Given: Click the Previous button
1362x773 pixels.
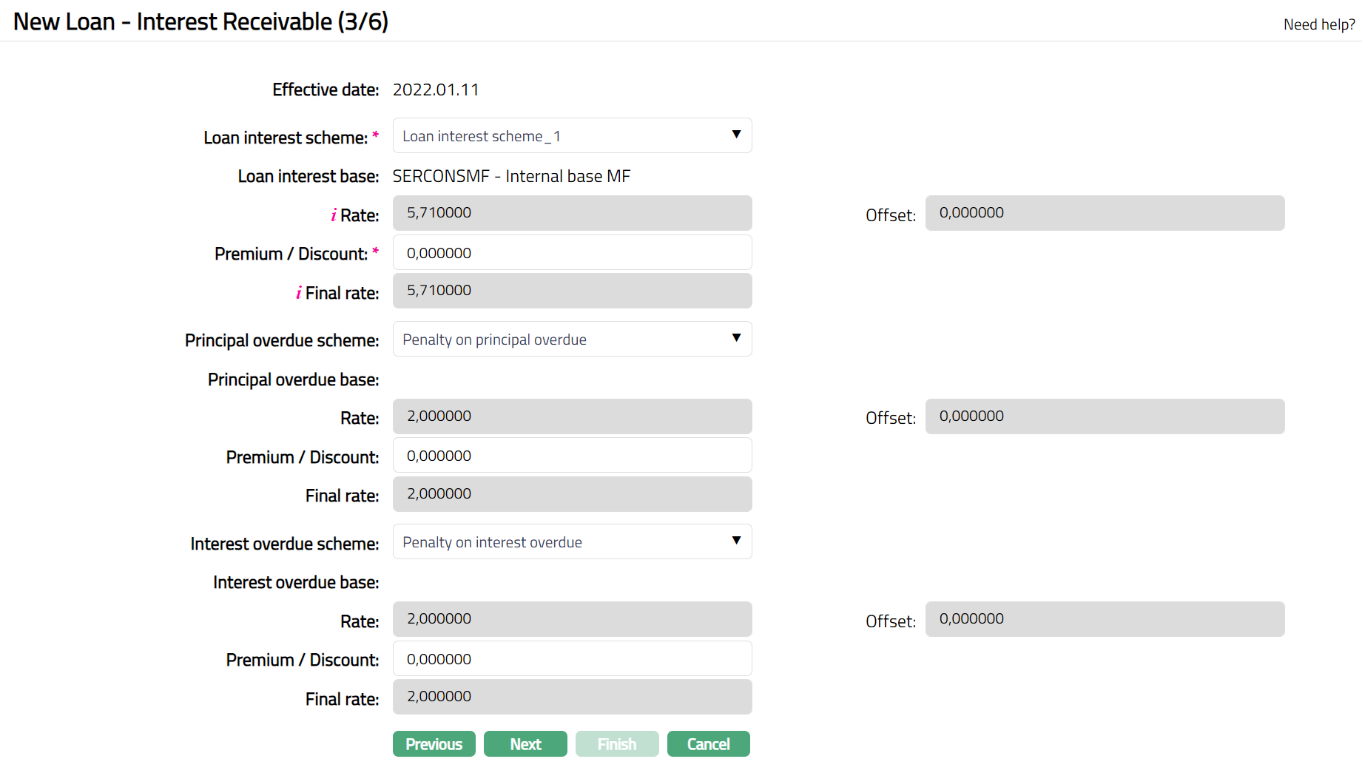Looking at the screenshot, I should pyautogui.click(x=434, y=744).
